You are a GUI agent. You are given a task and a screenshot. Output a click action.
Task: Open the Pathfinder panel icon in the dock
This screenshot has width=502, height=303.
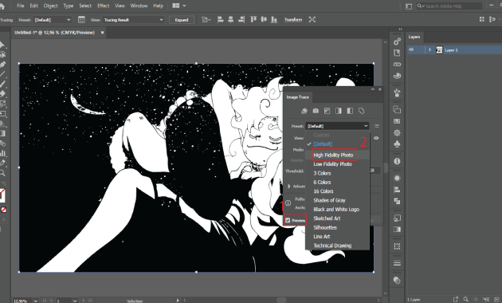click(397, 201)
